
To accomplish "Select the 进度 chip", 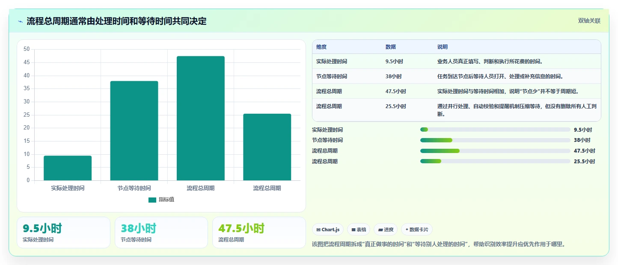I will point(386,230).
